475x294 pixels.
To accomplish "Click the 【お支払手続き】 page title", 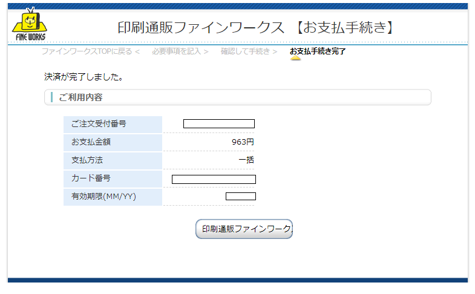I will (344, 28).
